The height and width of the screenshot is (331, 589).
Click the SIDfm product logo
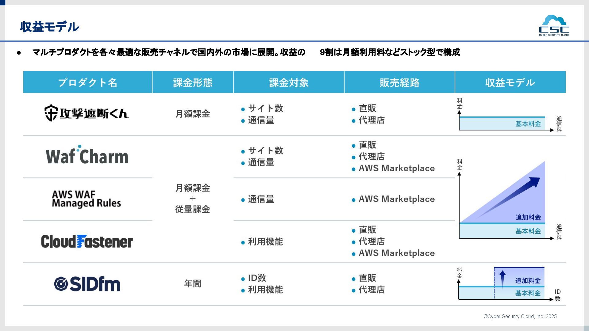tap(87, 284)
